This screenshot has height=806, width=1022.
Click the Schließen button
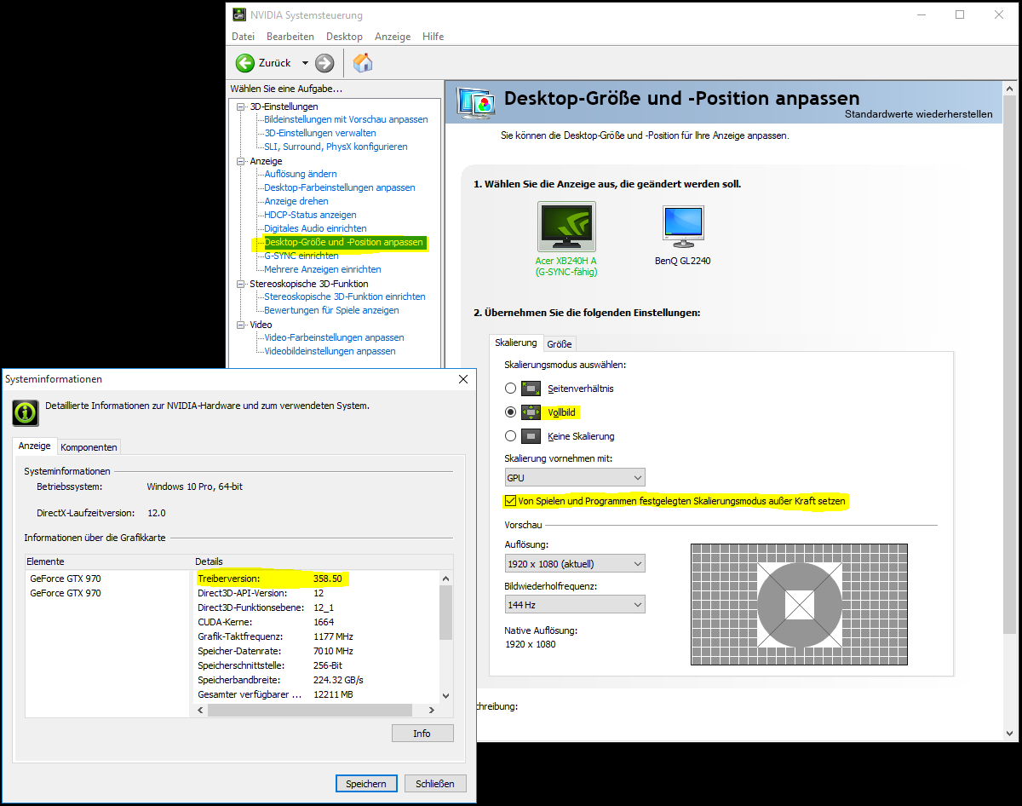coord(435,784)
